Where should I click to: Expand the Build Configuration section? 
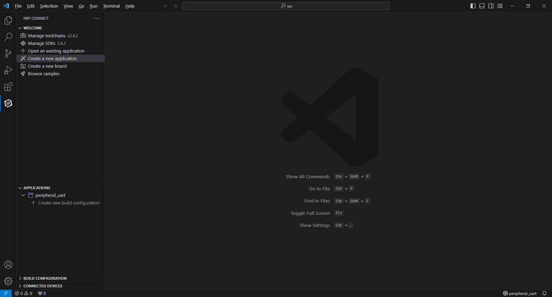(x=45, y=278)
